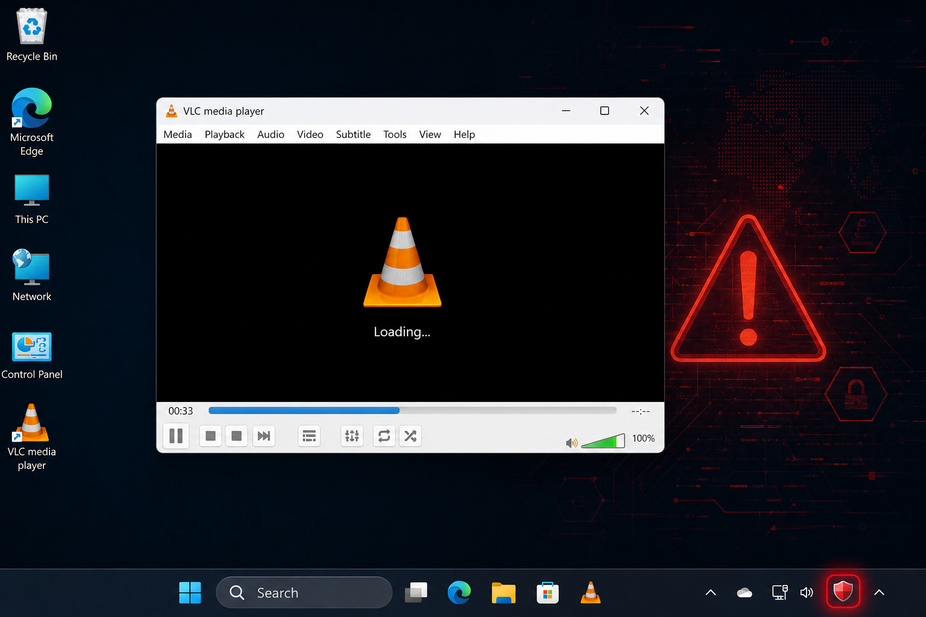
Task: Open the Media menu
Action: [178, 134]
